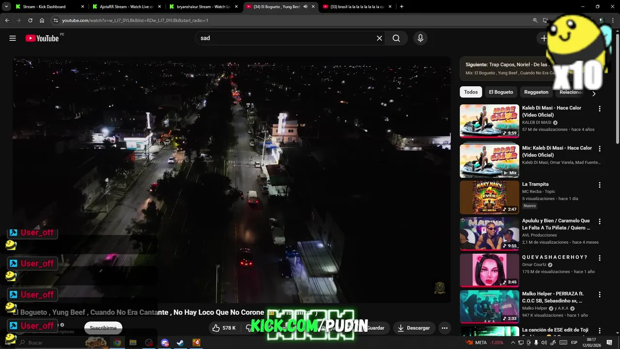Open the Q U E V A S H A C E R H O Y ? title

click(555, 257)
